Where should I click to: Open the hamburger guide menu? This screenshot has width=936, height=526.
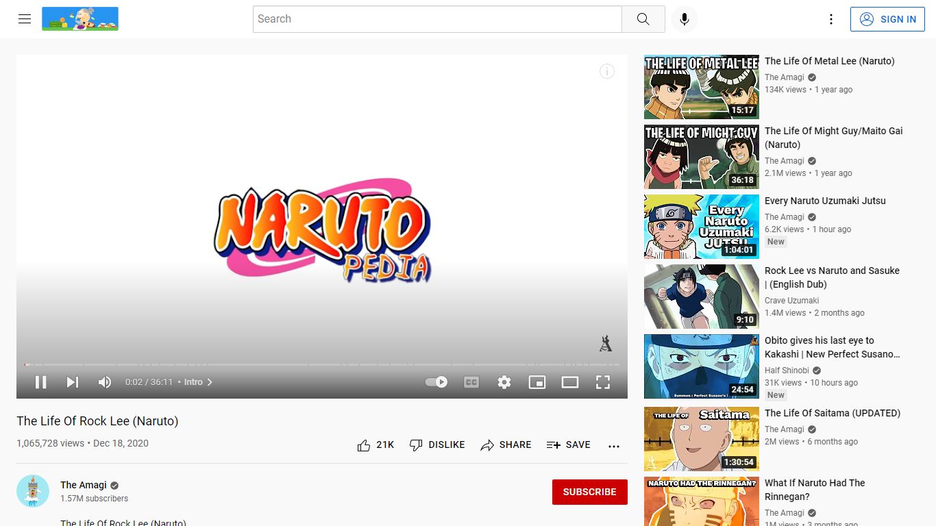coord(25,19)
